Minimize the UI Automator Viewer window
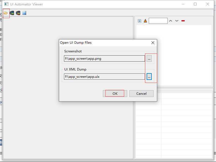216x162 pixels. pyautogui.click(x=183, y=4)
